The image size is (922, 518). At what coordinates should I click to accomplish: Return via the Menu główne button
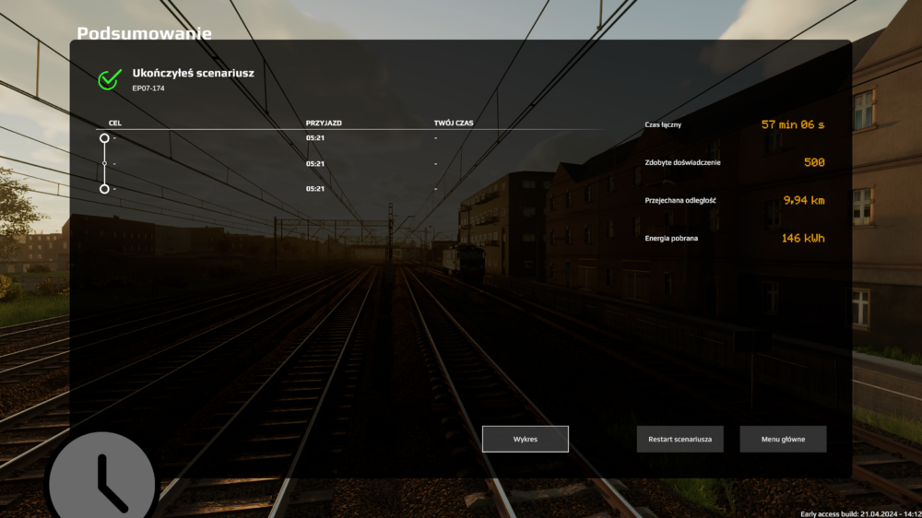[x=783, y=439]
